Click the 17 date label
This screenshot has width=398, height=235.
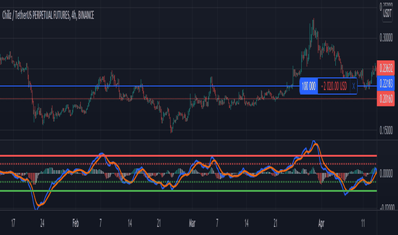[13, 223]
